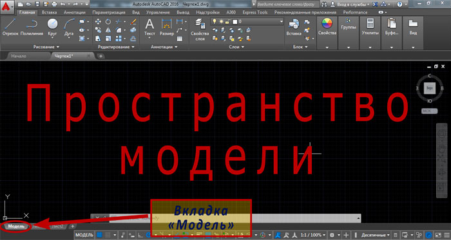Screen dimensions: 451x240
Task: Switch to the Express Tools tab
Action: click(255, 12)
